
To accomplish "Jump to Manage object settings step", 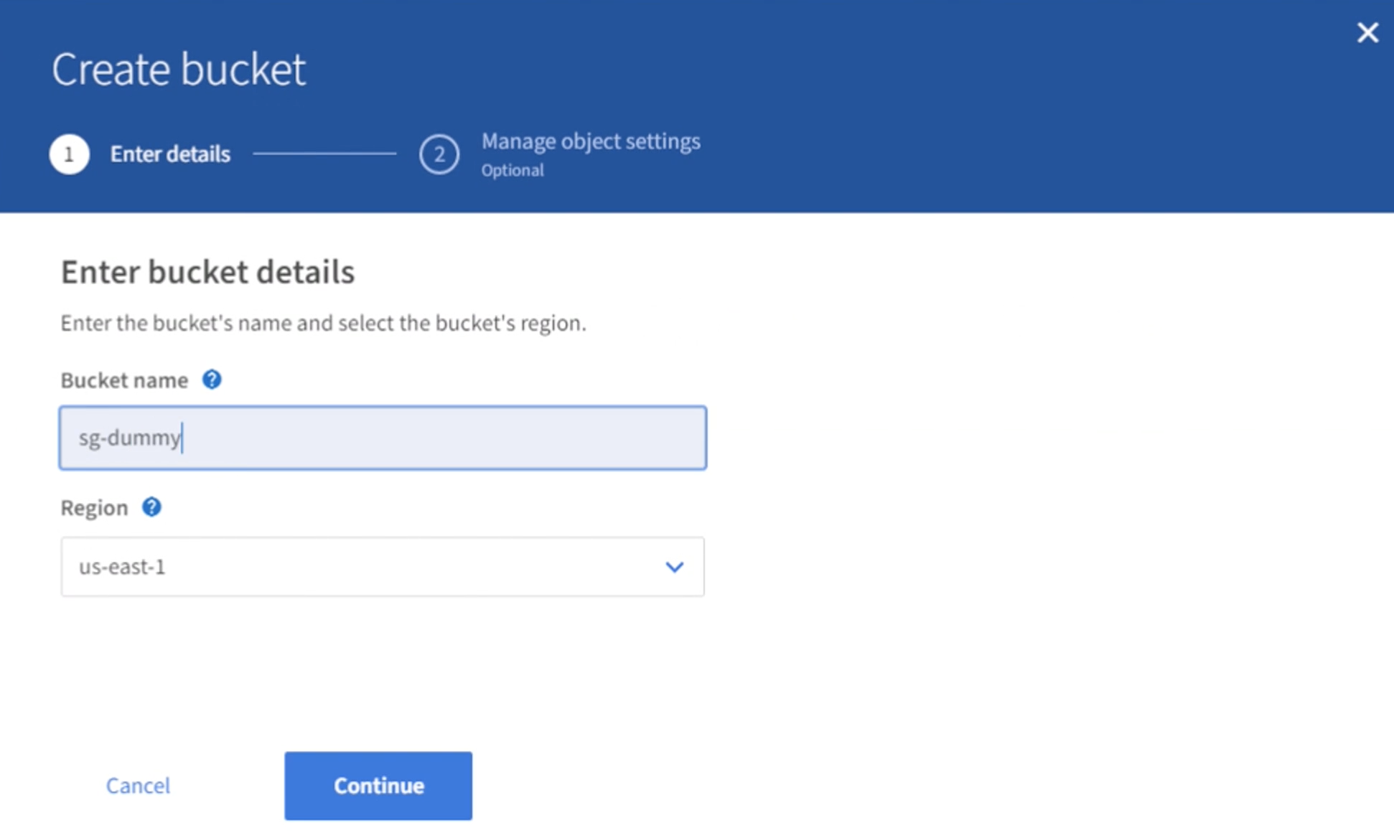I will 590,141.
